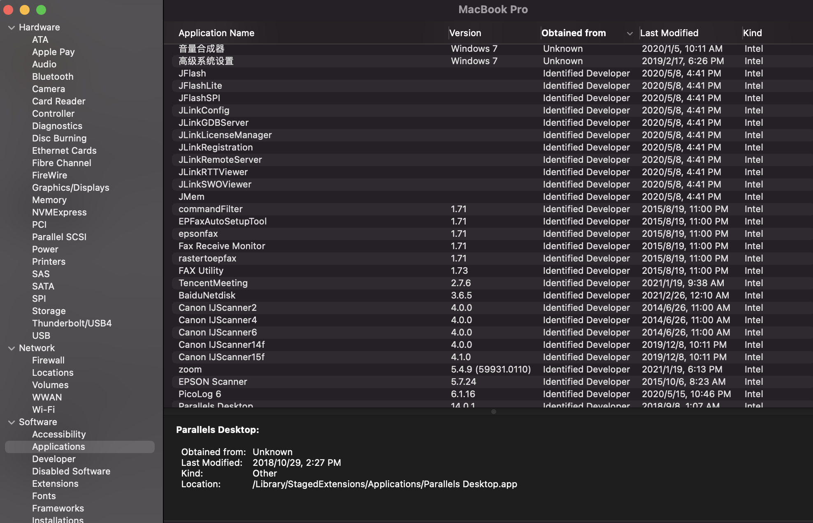
Task: Open Disabled Software item
Action: (x=71, y=471)
